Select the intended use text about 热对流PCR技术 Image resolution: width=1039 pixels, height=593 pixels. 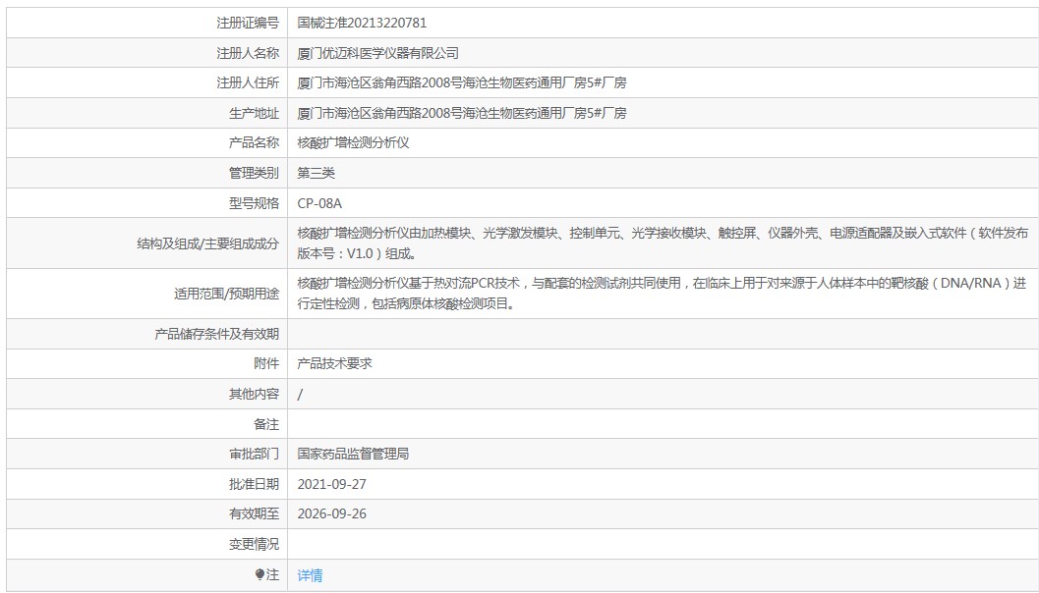point(662,294)
